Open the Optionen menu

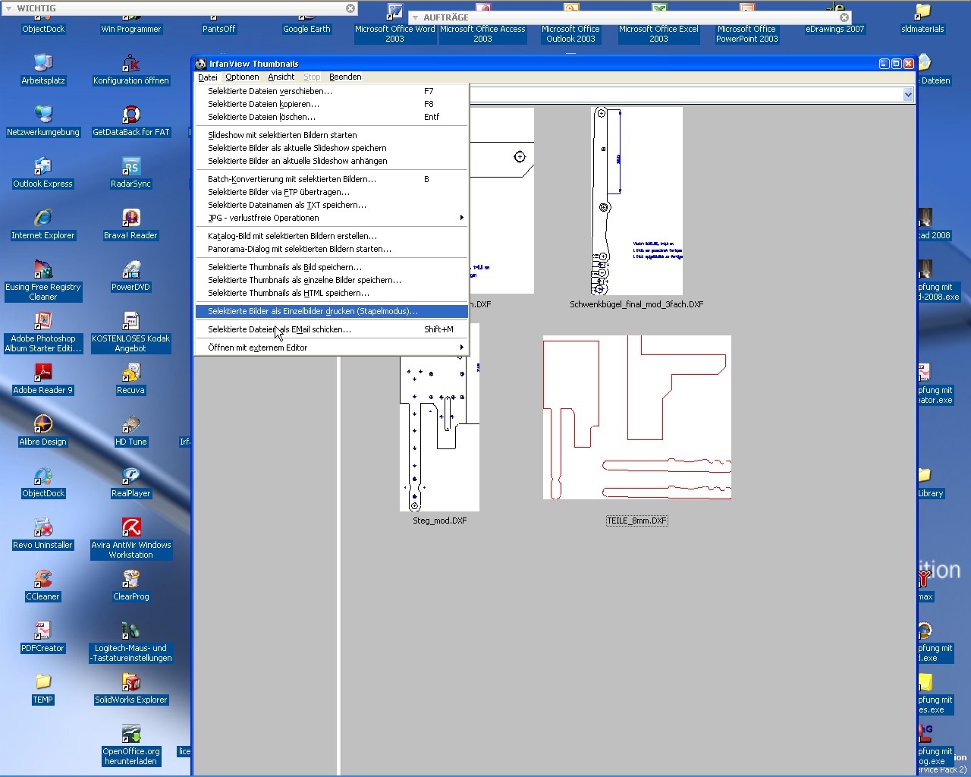(x=242, y=77)
